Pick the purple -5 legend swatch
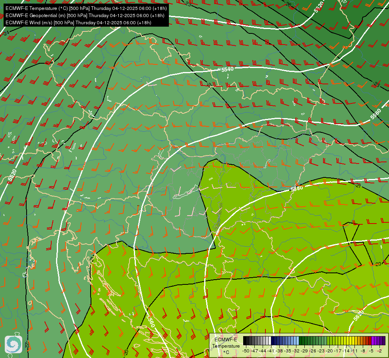The width and height of the screenshot is (389, 358). click(x=373, y=340)
